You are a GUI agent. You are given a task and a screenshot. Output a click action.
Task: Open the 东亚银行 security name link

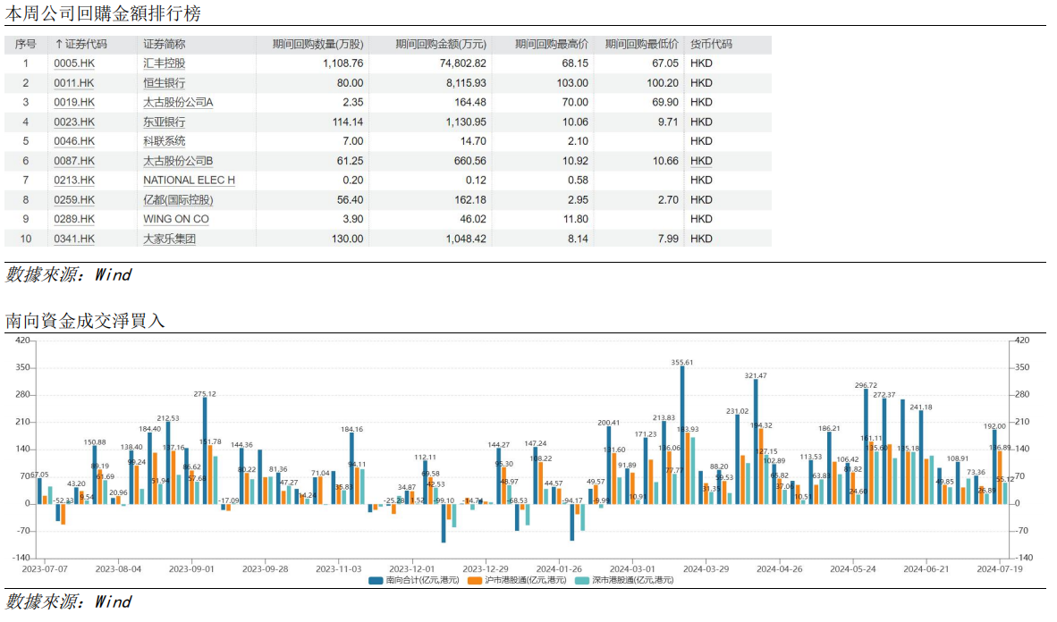click(x=164, y=122)
